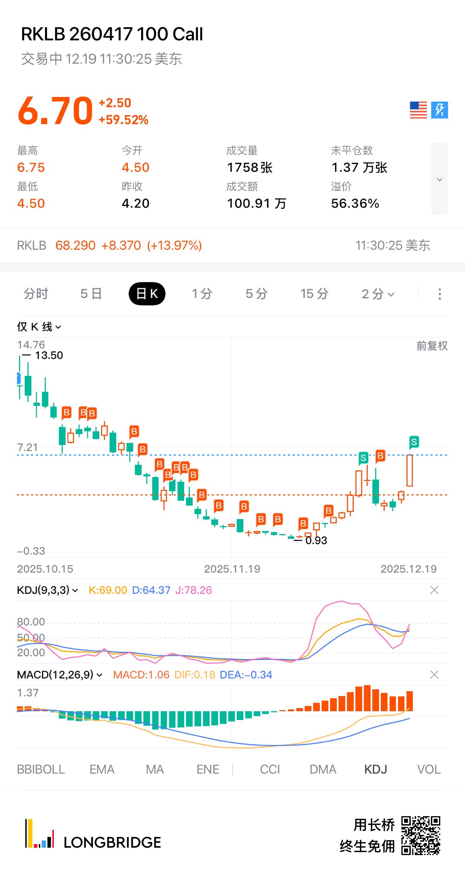Select the BBIBOLL overlay indicator
The image size is (465, 881).
coord(41,769)
